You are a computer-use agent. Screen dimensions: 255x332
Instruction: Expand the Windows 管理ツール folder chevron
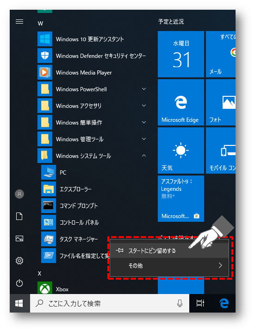[144, 139]
